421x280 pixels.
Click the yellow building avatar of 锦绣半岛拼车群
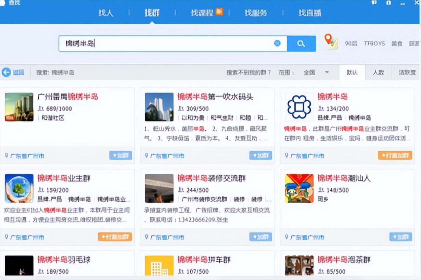(159, 266)
